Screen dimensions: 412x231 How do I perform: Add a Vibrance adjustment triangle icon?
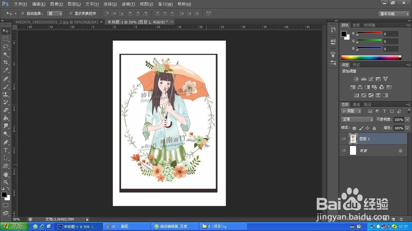tap(386, 79)
